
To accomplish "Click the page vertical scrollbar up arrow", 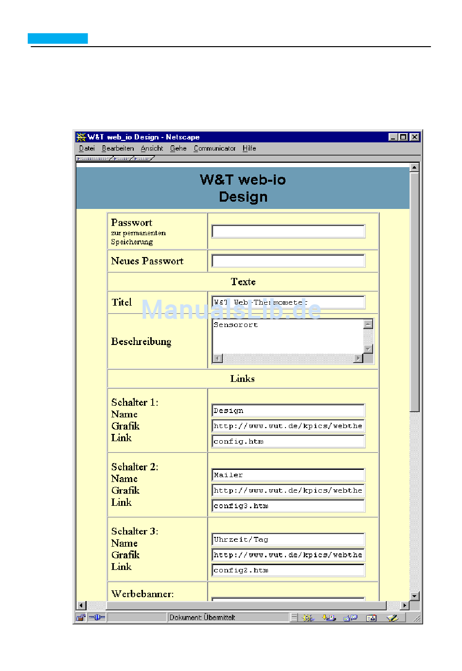I will click(414, 168).
